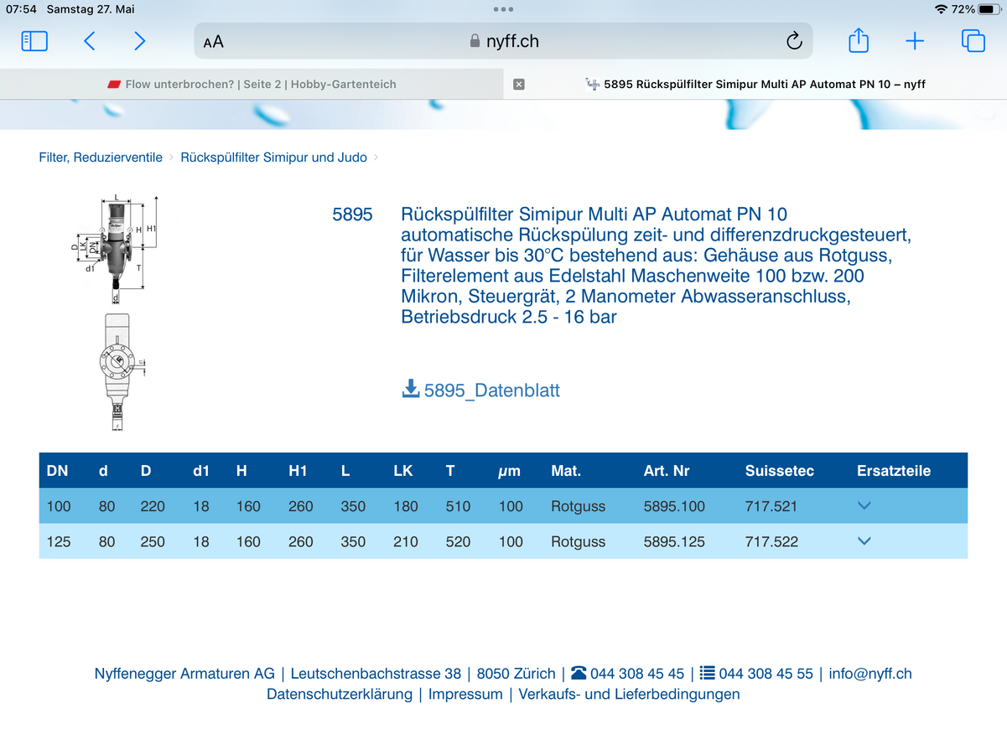The image size is (1007, 755).
Task: Select Suissetec number 717.521
Action: click(771, 506)
